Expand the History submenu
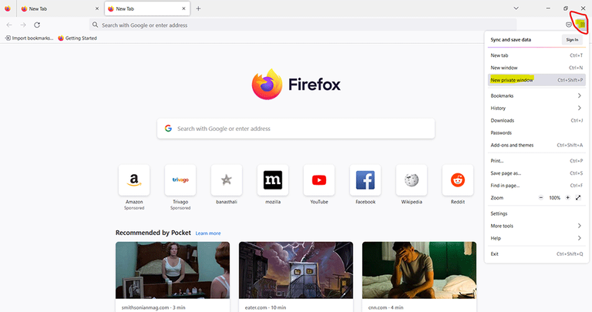 pyautogui.click(x=536, y=109)
